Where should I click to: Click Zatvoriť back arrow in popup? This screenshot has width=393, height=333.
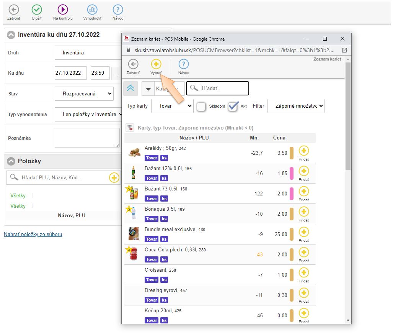(x=133, y=64)
